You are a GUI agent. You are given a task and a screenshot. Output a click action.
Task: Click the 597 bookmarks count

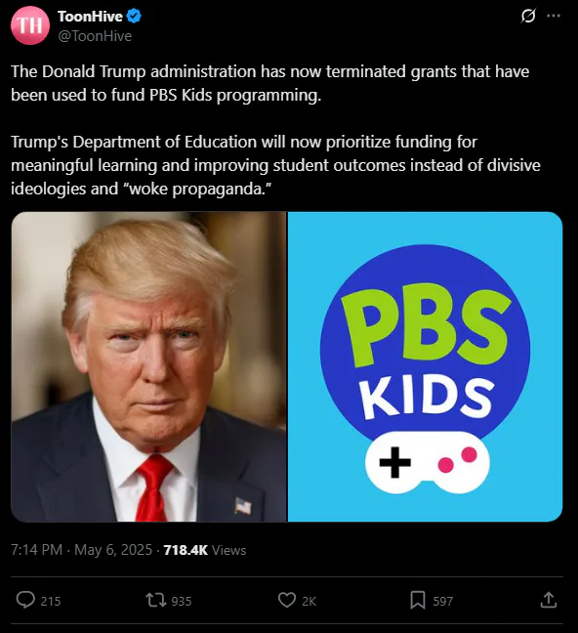[x=443, y=601]
